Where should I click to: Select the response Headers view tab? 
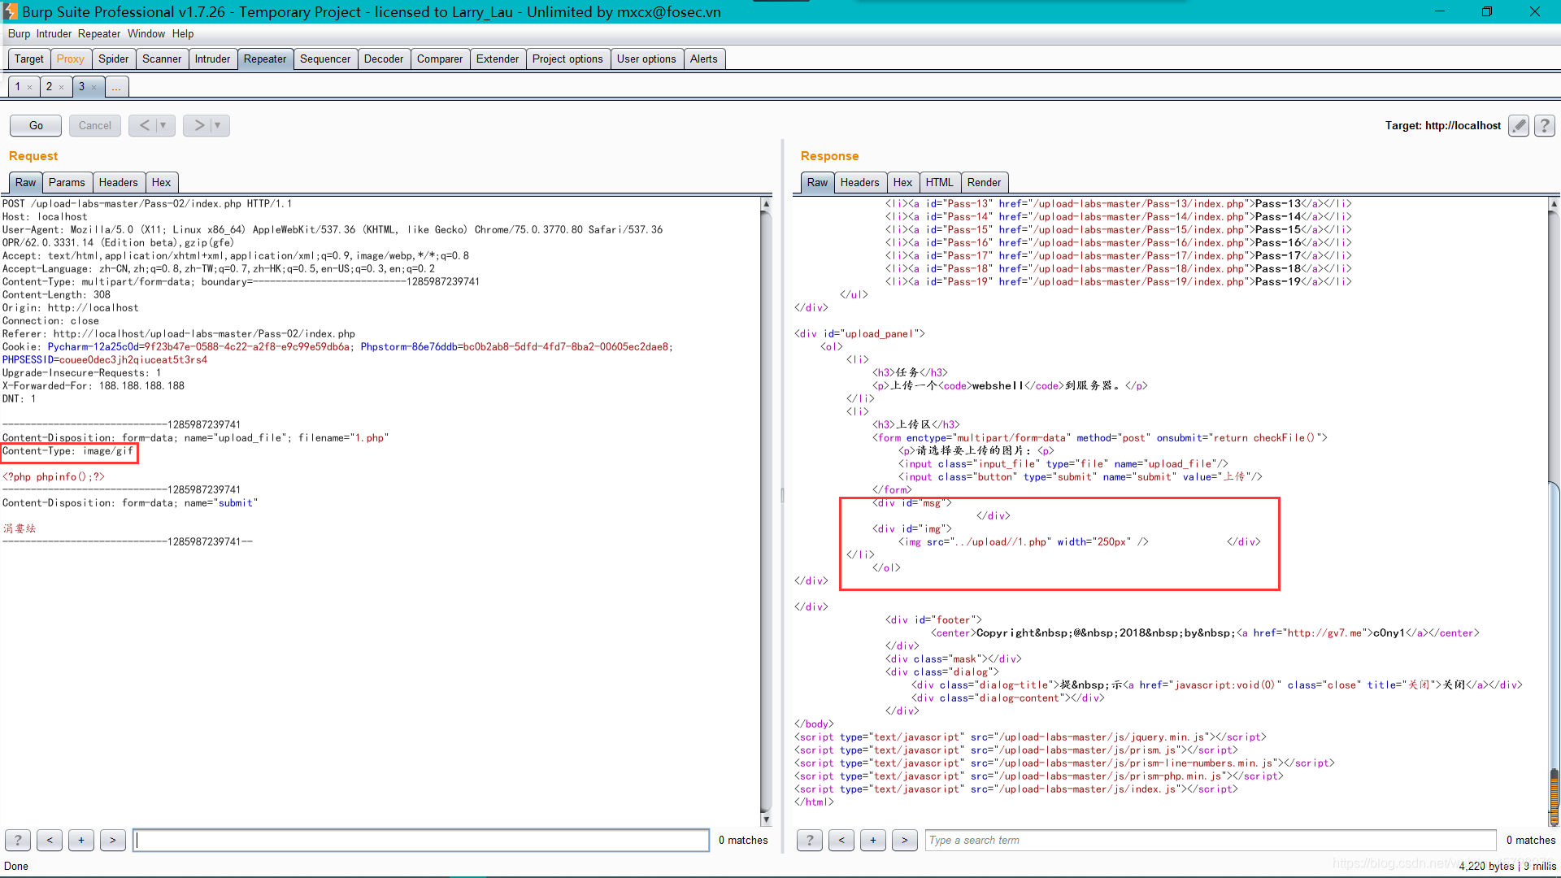(860, 182)
